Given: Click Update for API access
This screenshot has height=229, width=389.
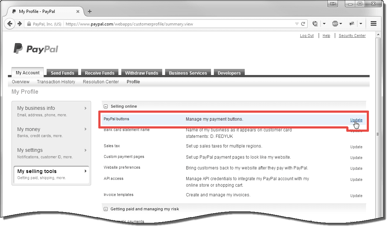Looking at the screenshot, I should click(x=356, y=179).
